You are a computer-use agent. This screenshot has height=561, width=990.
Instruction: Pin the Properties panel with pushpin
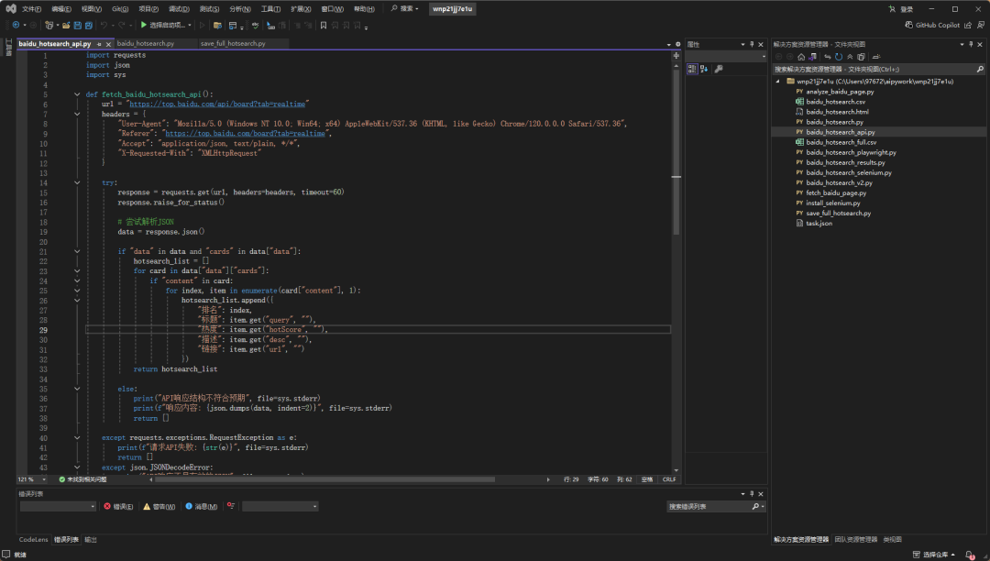pyautogui.click(x=752, y=44)
